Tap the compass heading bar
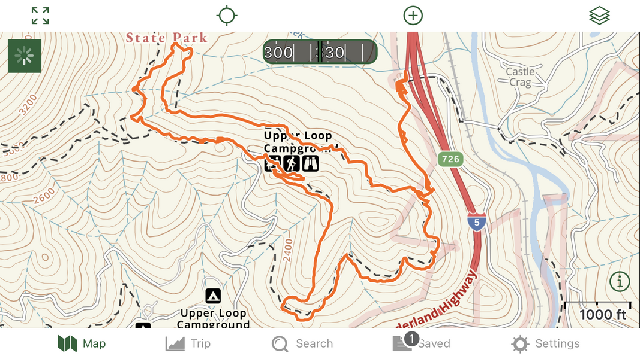Viewport: 640px width, 359px height. click(x=320, y=51)
